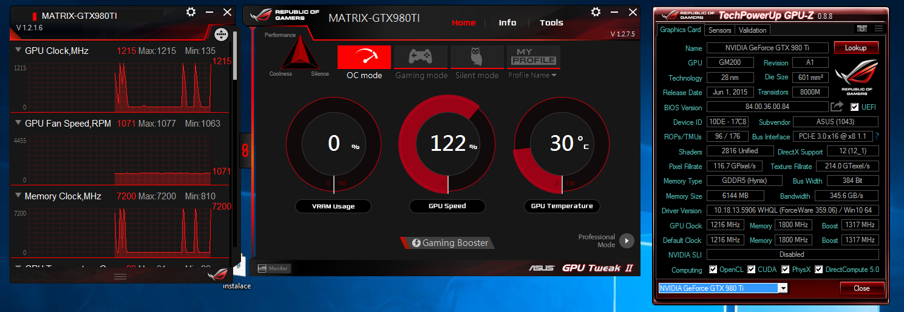Click ROG eye logo in the monitor window
The height and width of the screenshot is (312, 904).
[217, 274]
